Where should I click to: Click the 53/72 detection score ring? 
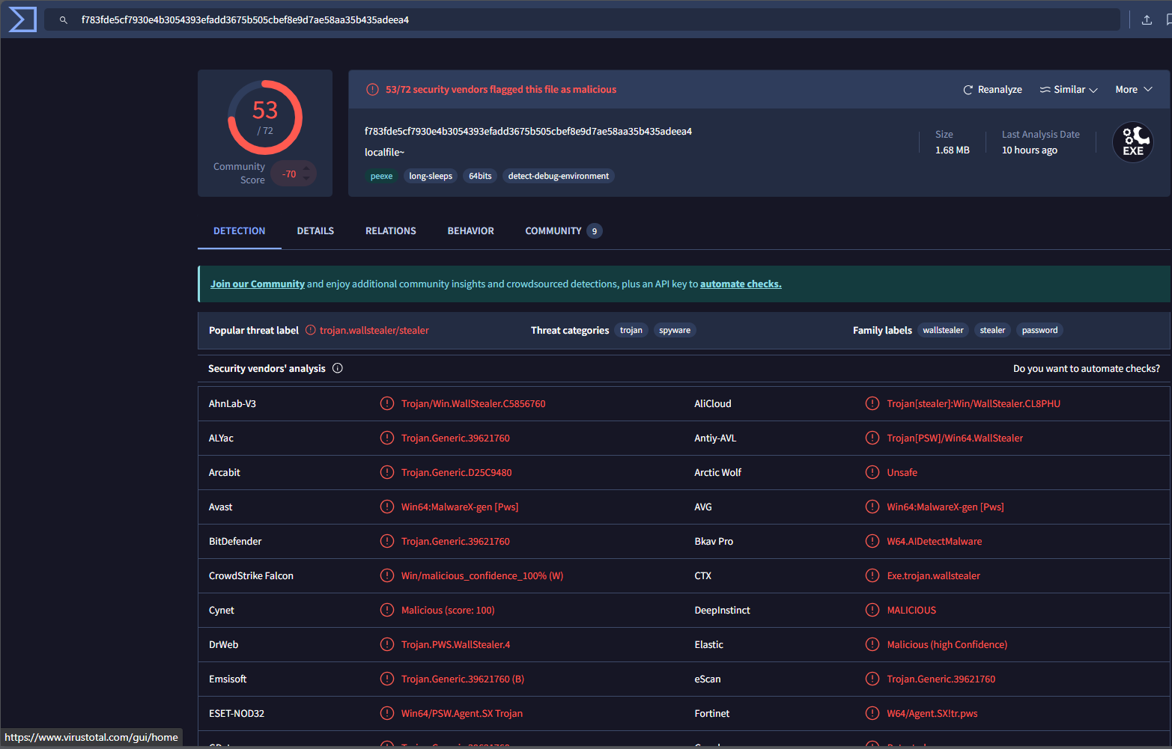[265, 117]
